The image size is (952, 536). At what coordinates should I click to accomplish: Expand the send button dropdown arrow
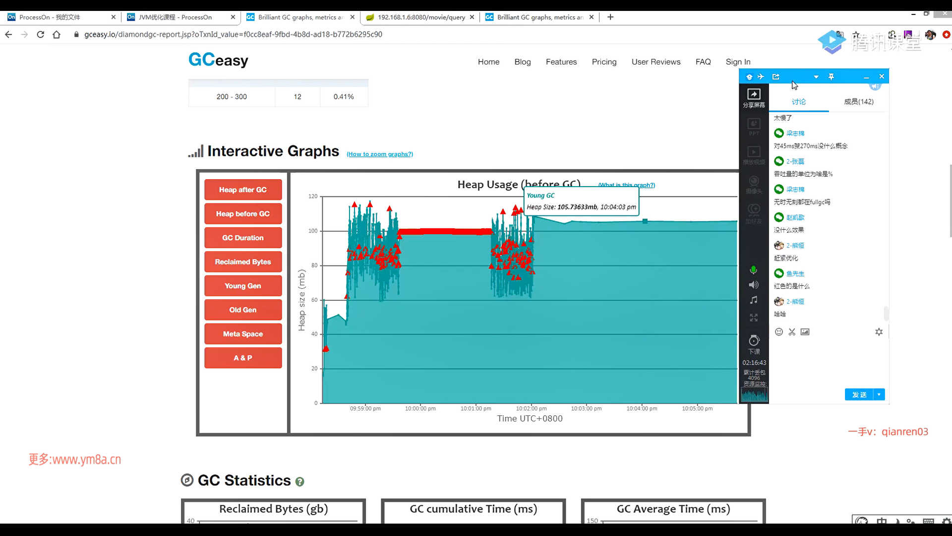point(879,395)
